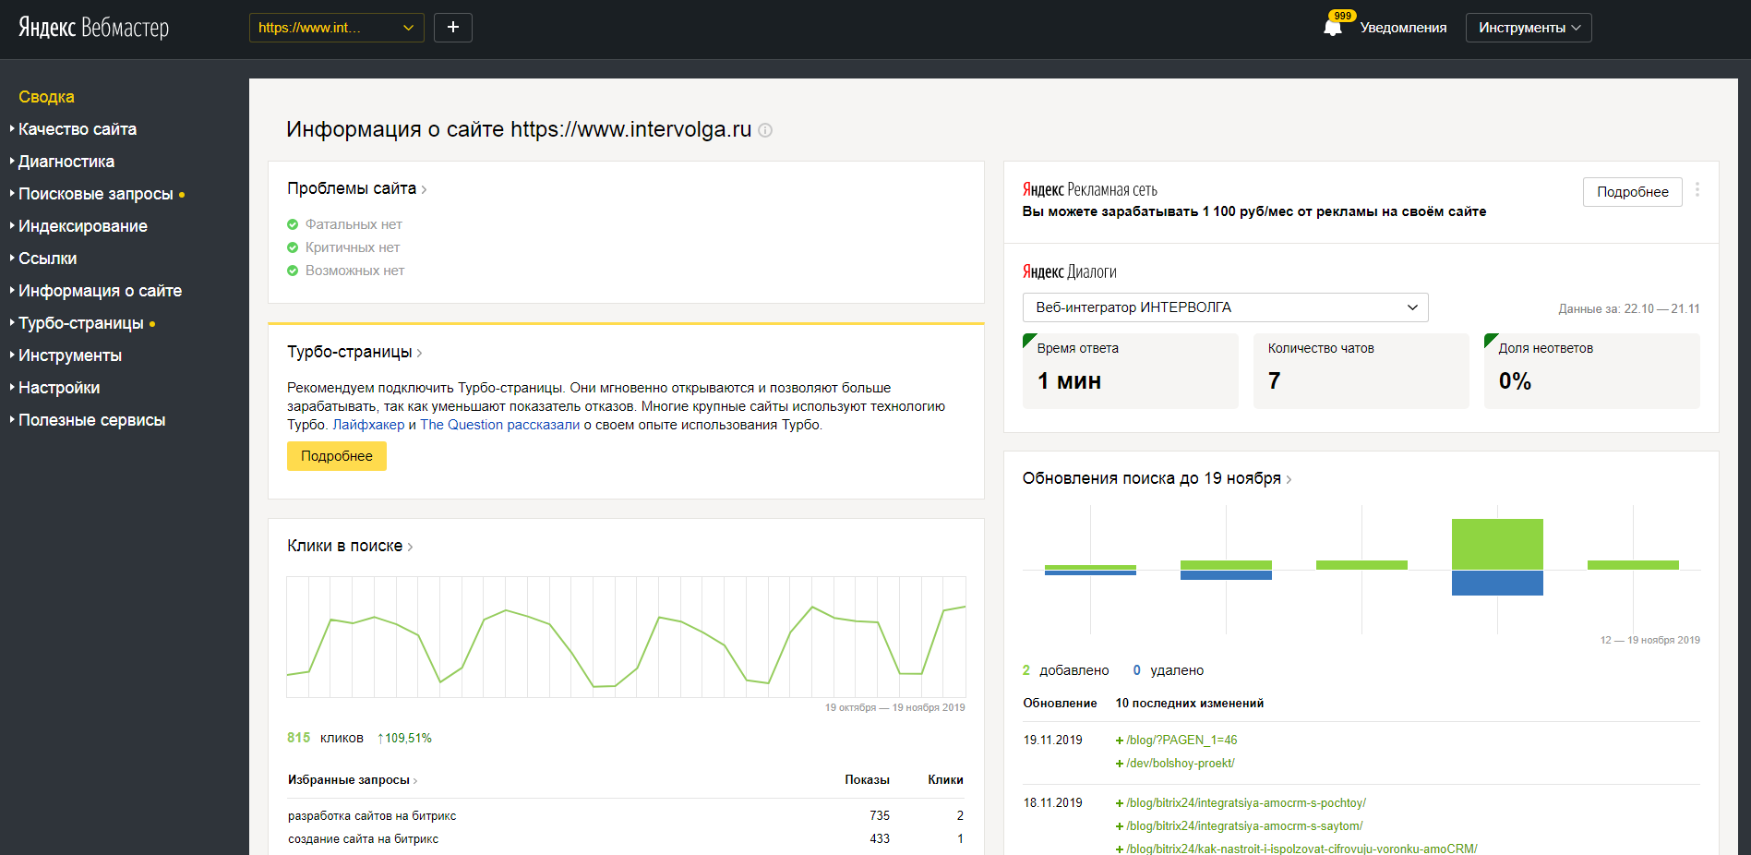Screen dimensions: 1751x855
Task: Click the Яндекс Диалоги logo
Action: click(1070, 271)
